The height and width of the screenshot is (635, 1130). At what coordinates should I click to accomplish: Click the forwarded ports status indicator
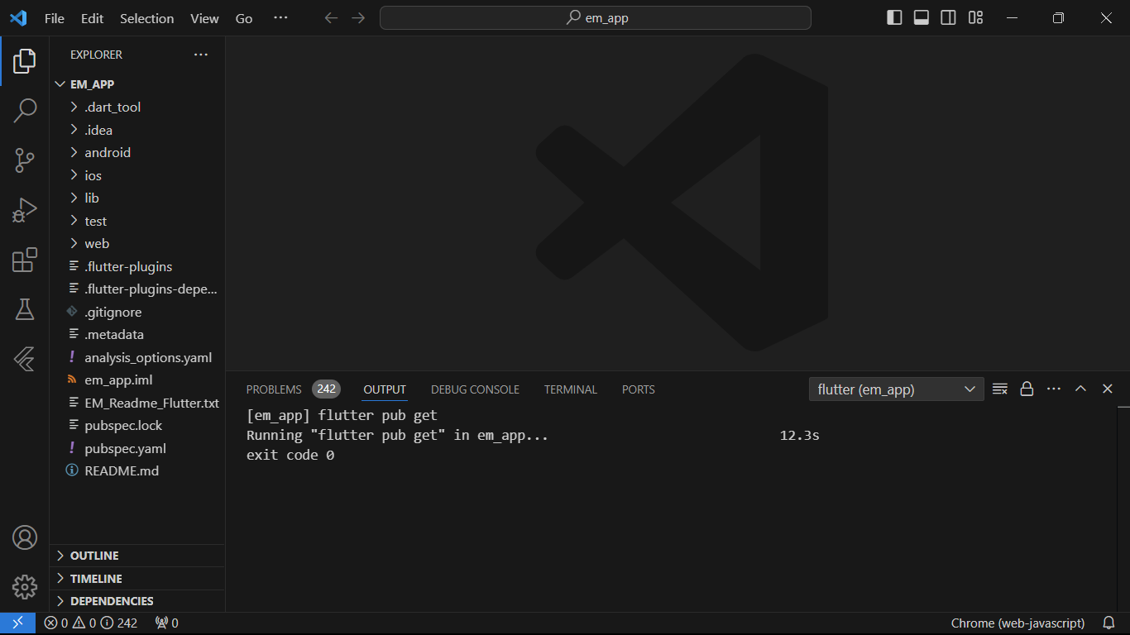(166, 623)
